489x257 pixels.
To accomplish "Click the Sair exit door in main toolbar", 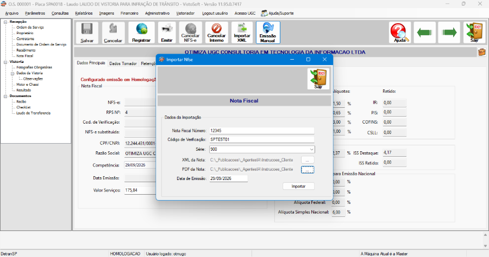I will click(474, 33).
